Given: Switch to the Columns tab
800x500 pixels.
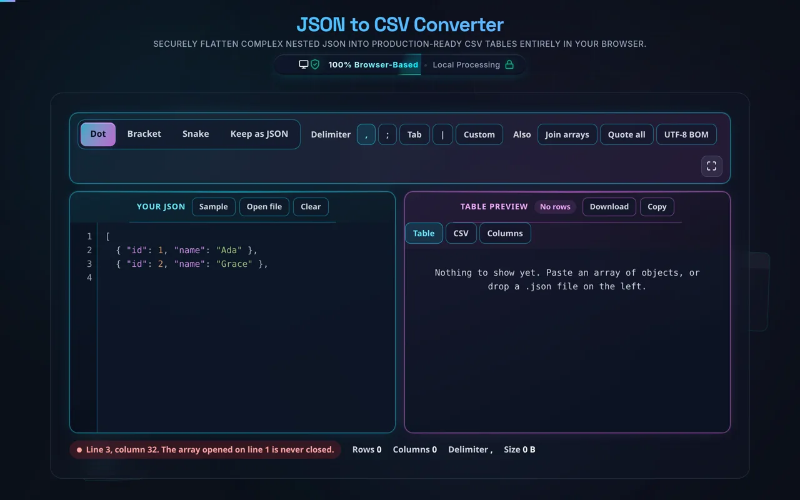Looking at the screenshot, I should [505, 233].
